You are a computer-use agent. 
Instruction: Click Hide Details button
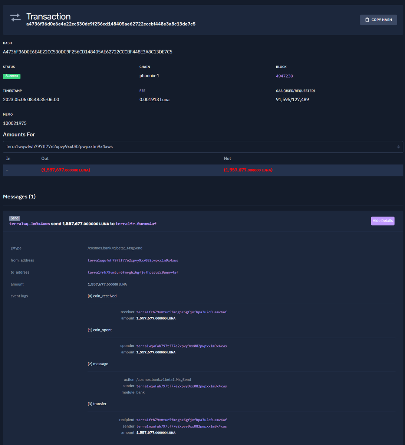[x=383, y=221]
